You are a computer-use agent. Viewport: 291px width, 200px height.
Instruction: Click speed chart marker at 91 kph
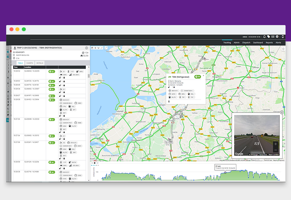(225, 172)
